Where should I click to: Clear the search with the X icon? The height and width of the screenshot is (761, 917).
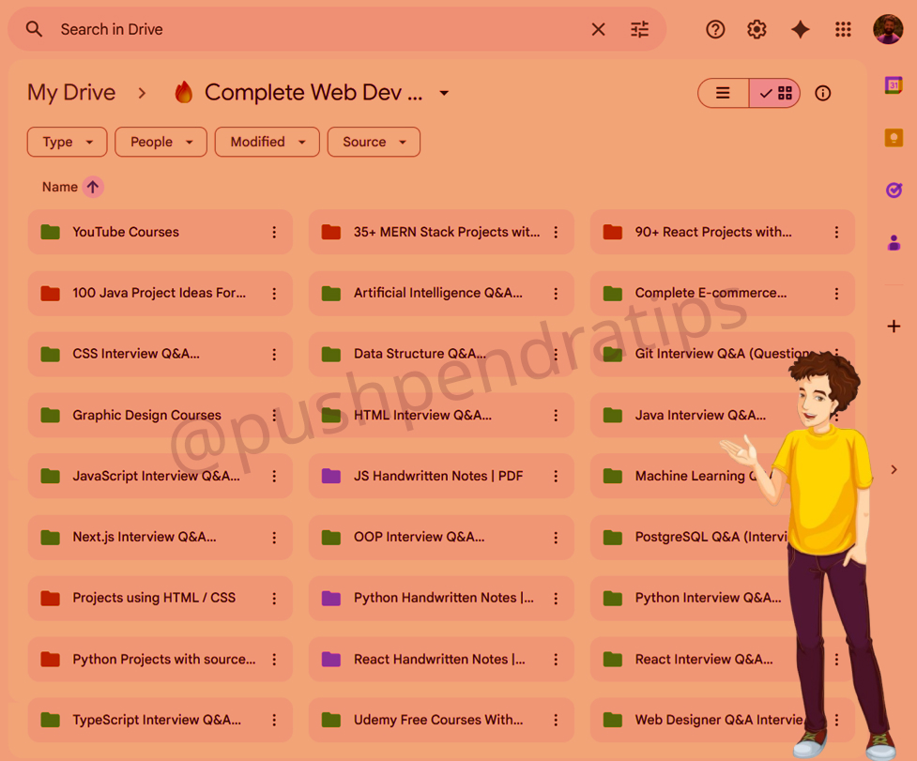coord(598,29)
